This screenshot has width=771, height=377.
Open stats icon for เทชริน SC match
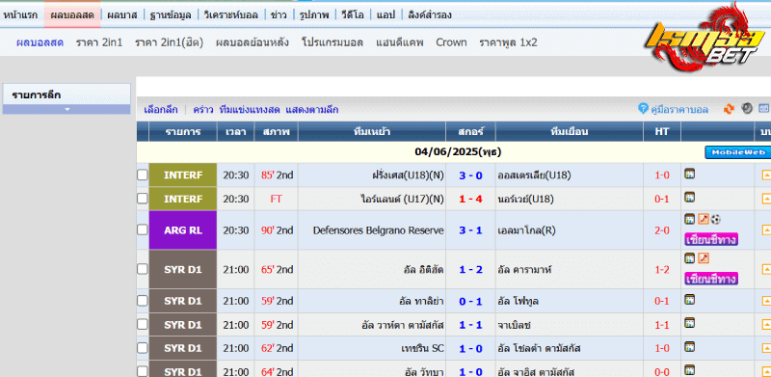(689, 346)
